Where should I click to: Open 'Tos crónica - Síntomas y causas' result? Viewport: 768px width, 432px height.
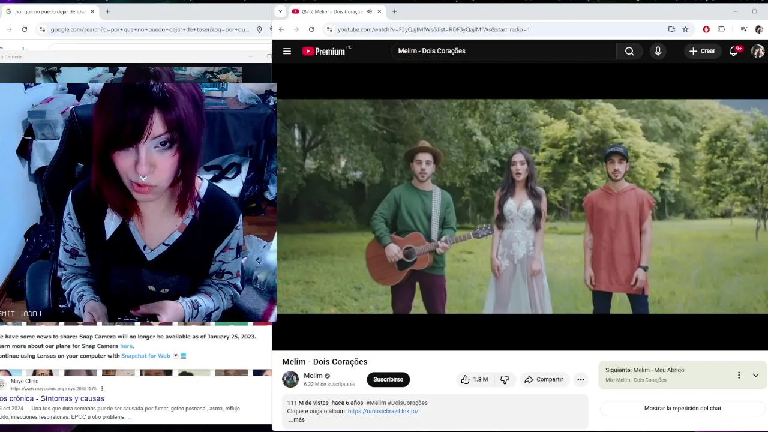click(x=52, y=398)
